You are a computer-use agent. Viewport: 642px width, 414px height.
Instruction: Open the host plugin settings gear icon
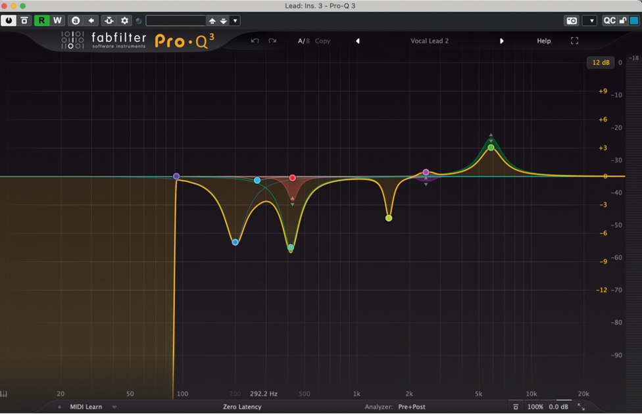coord(124,20)
